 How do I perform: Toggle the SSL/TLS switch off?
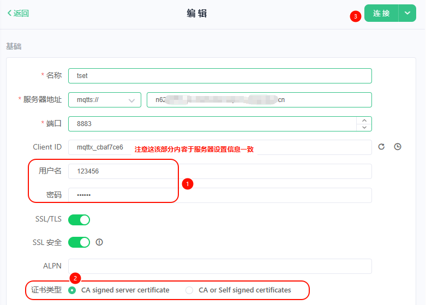pyautogui.click(x=79, y=219)
